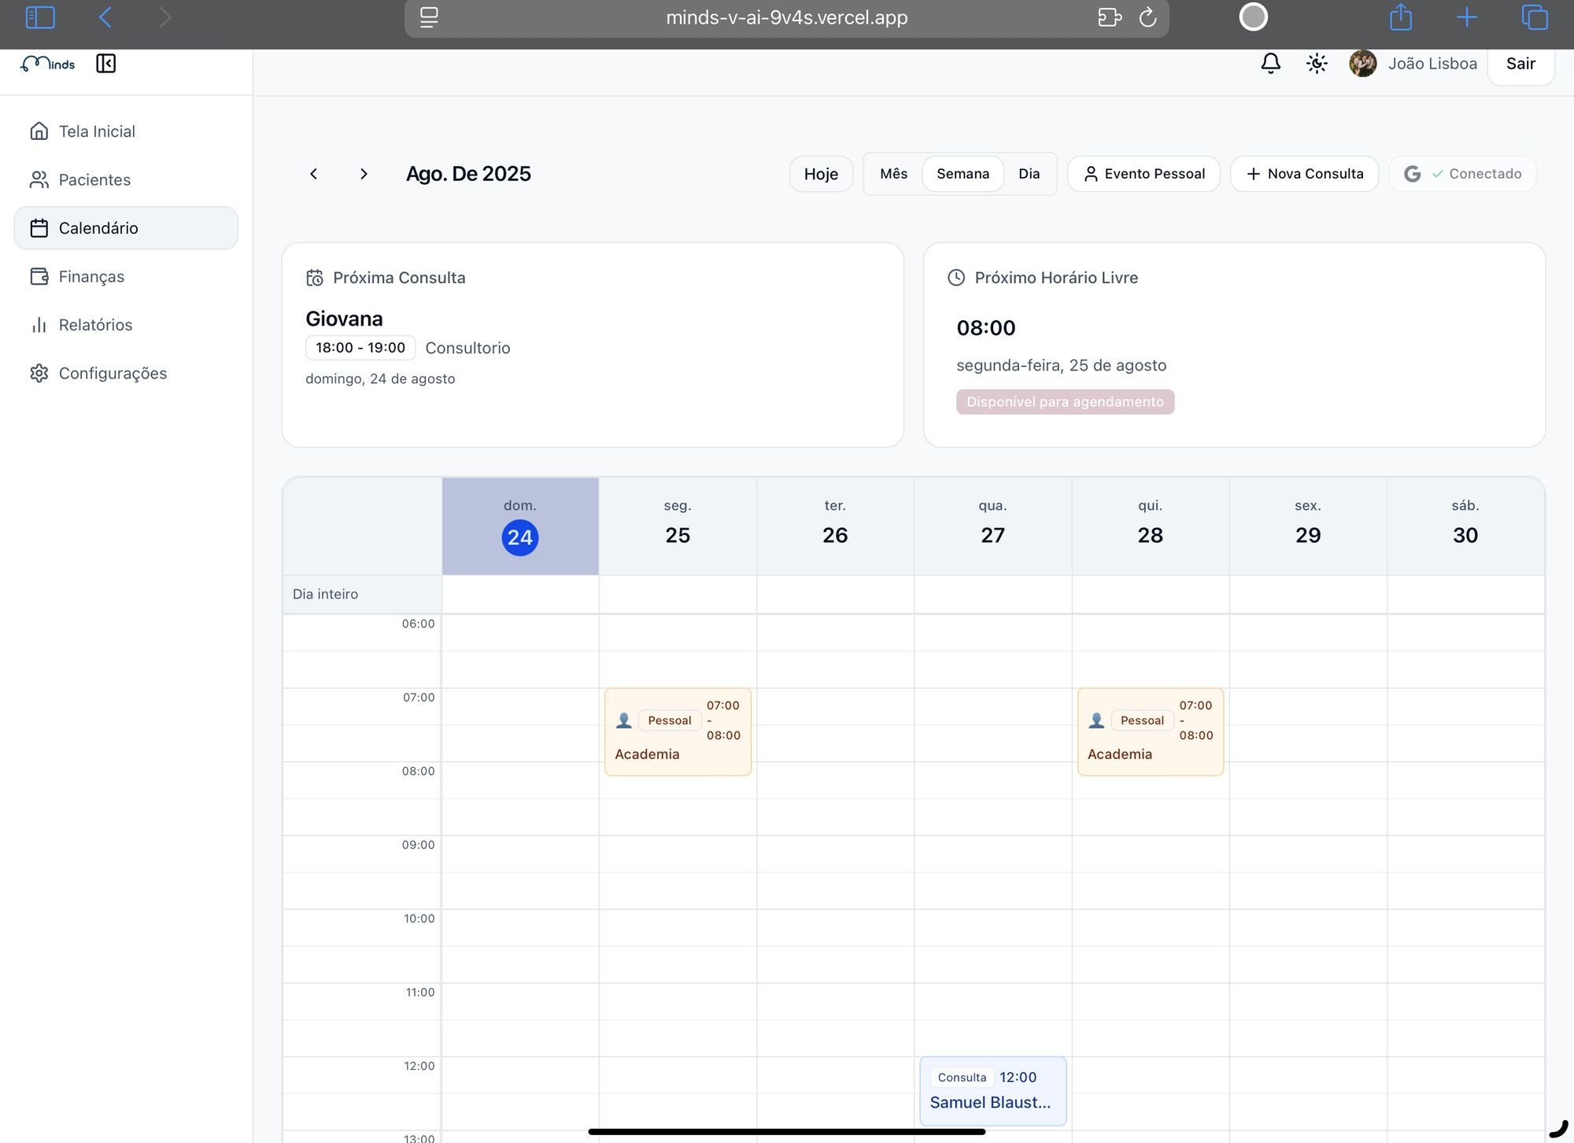The height and width of the screenshot is (1143, 1574).
Task: Toggle light/dark theme sun icon
Action: coord(1317,63)
